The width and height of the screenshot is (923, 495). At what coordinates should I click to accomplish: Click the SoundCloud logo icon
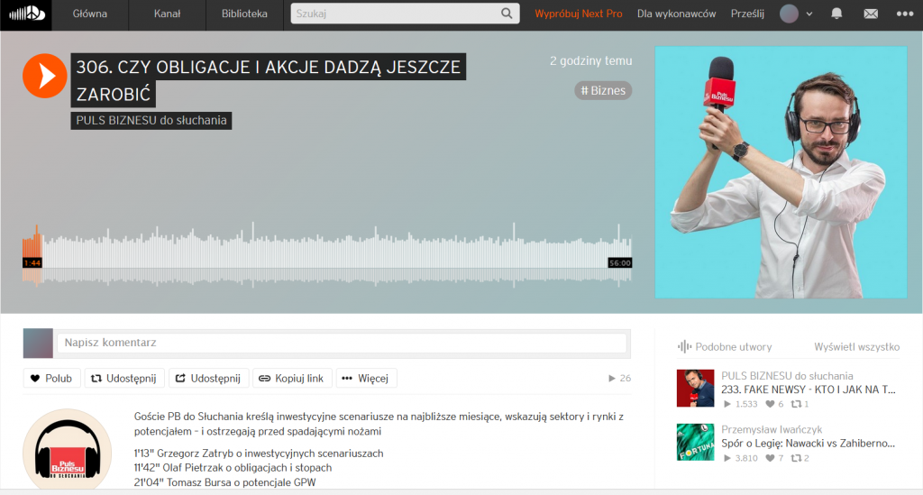coord(26,14)
